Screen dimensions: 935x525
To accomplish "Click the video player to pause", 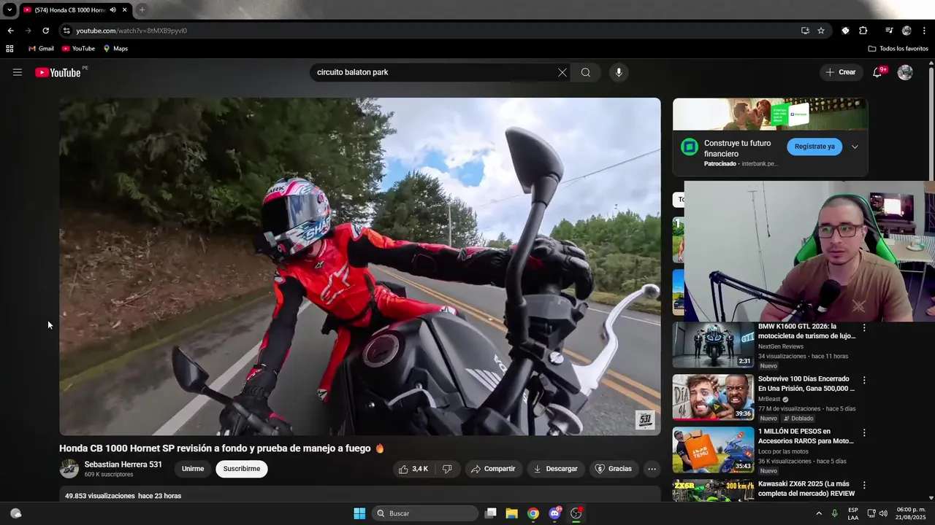I will pyautogui.click(x=360, y=267).
